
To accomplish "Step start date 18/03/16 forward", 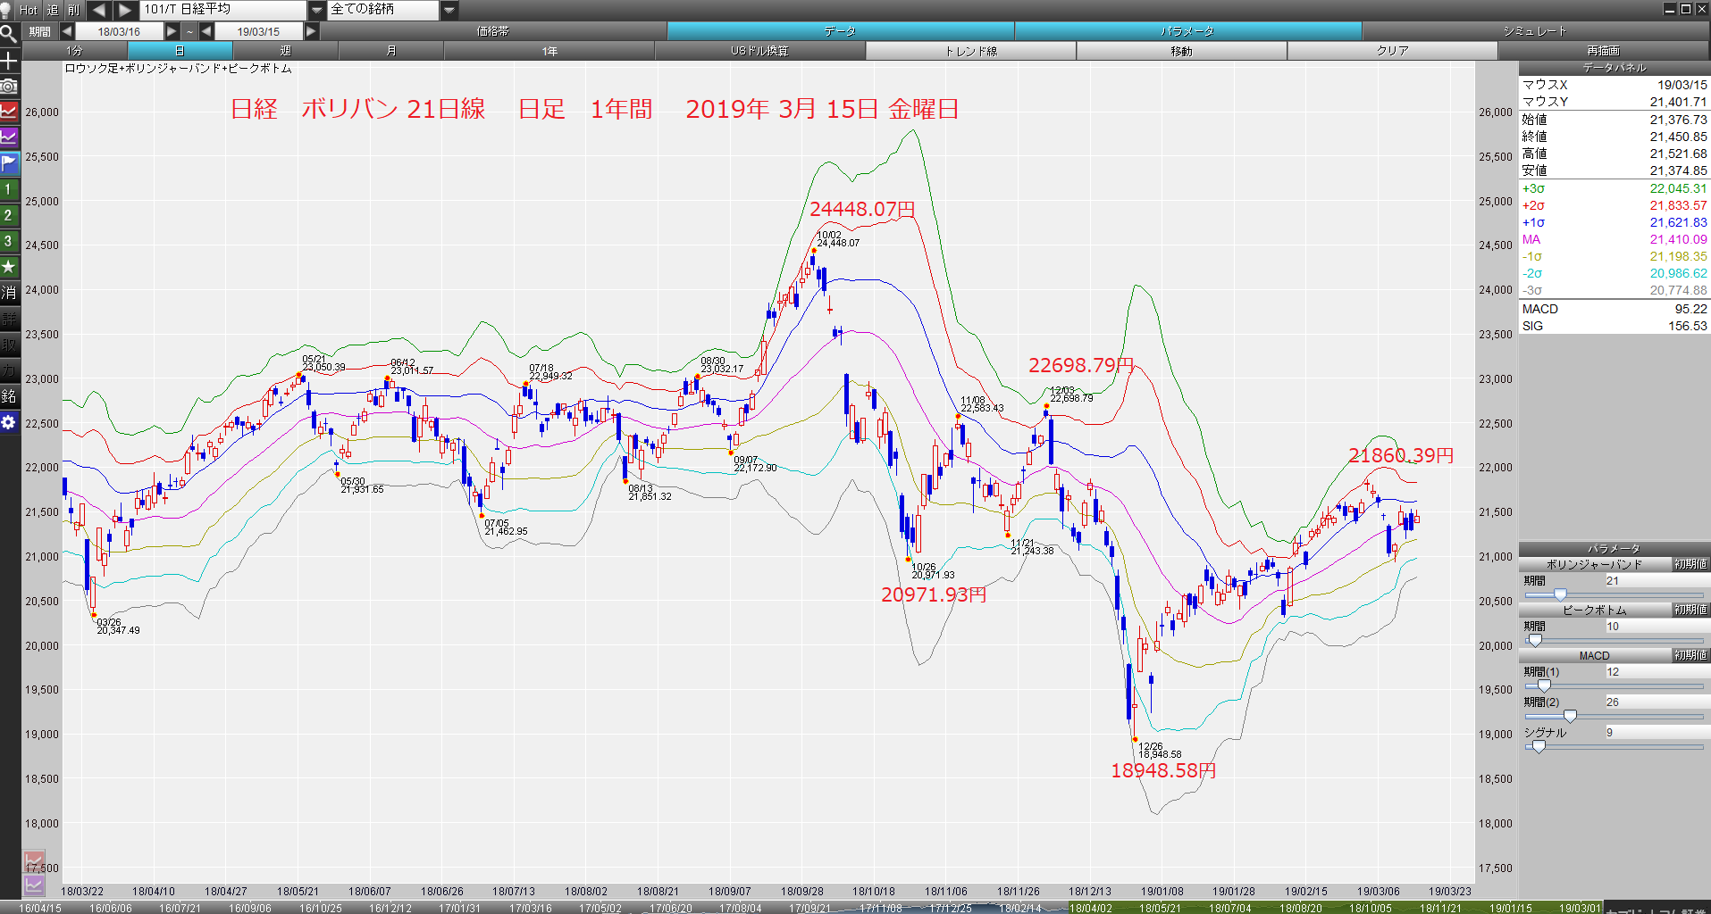I will click(x=172, y=31).
